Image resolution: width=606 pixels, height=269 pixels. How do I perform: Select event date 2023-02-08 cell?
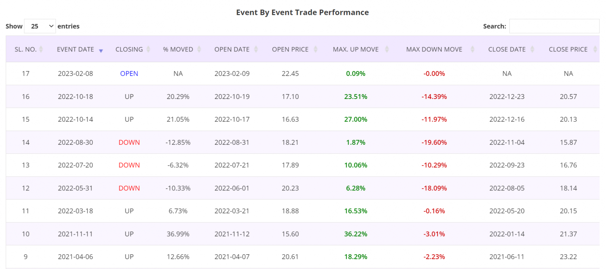coord(75,74)
